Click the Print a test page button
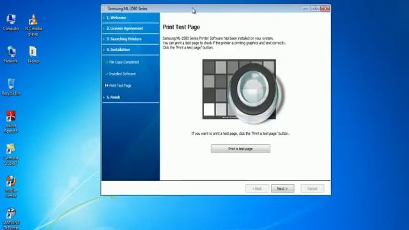Image resolution: width=409 pixels, height=230 pixels. click(x=240, y=149)
